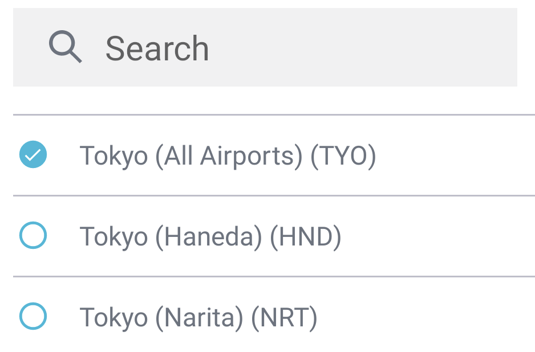This screenshot has width=535, height=352.
Task: Click the Tokyo (All Airports) (TYO) label
Action: 228,155
